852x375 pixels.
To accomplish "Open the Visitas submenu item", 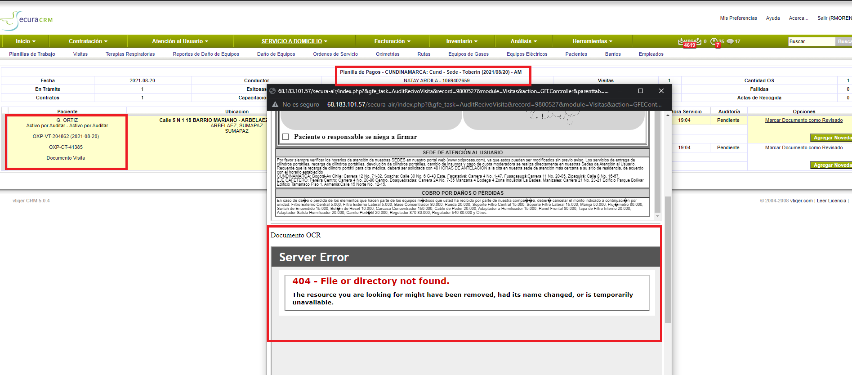I will [x=80, y=54].
